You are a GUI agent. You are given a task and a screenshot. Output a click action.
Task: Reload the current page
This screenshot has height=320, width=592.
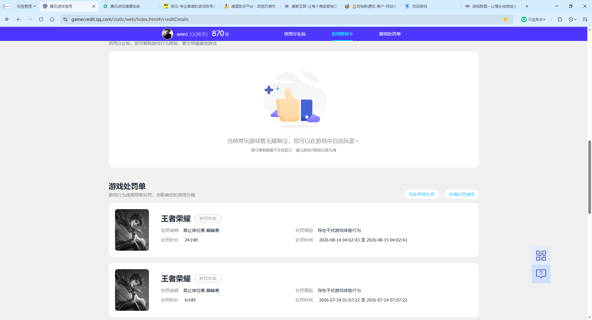[x=41, y=19]
